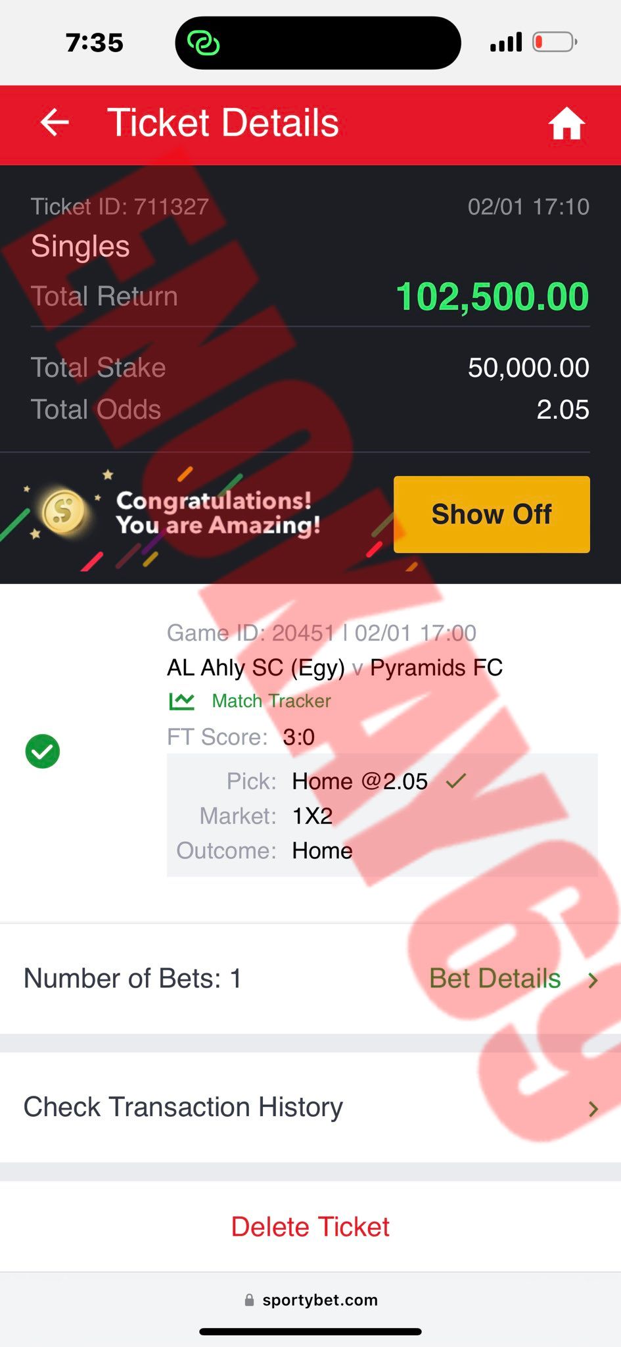Tap the gold coin congratulation icon

64,512
